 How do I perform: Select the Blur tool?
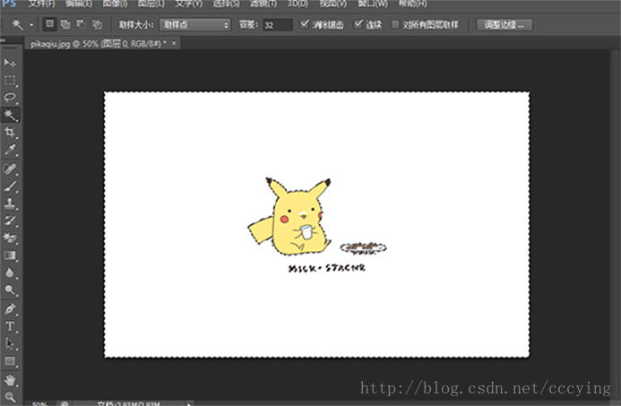(10, 273)
